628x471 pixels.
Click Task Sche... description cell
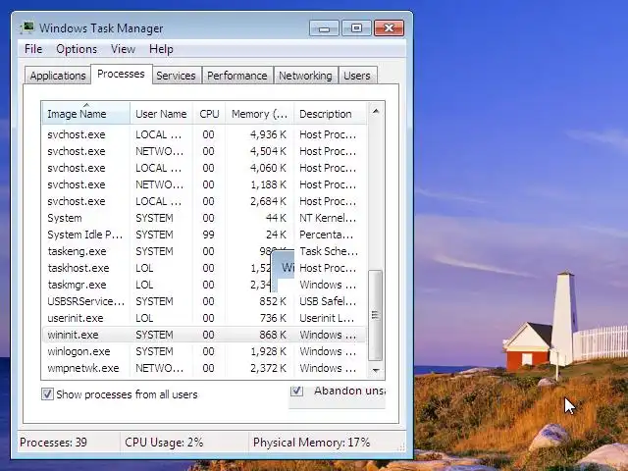[x=329, y=251]
